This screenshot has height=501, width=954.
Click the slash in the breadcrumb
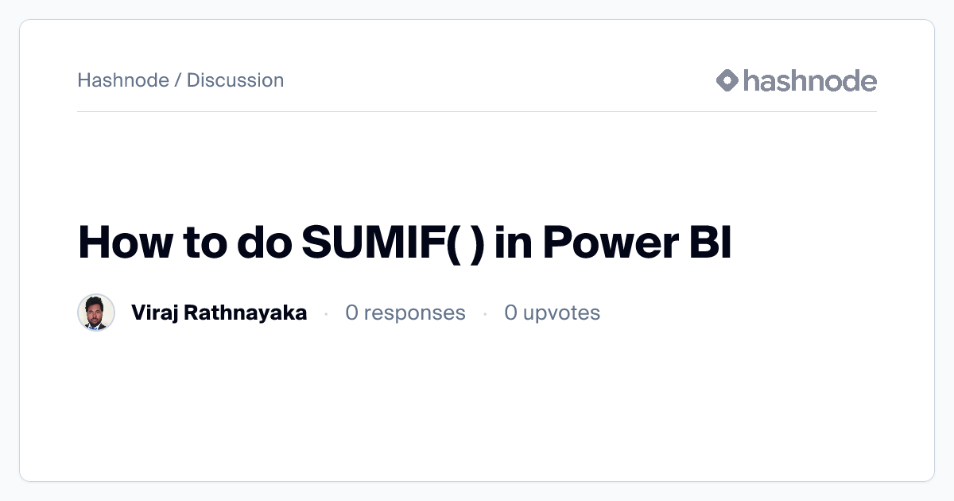click(178, 80)
